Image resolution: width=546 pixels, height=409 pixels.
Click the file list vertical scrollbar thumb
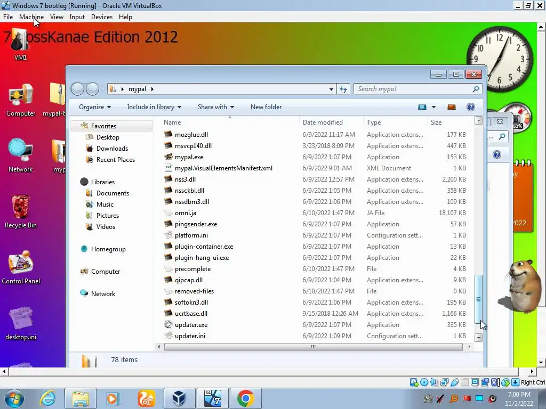[478, 299]
